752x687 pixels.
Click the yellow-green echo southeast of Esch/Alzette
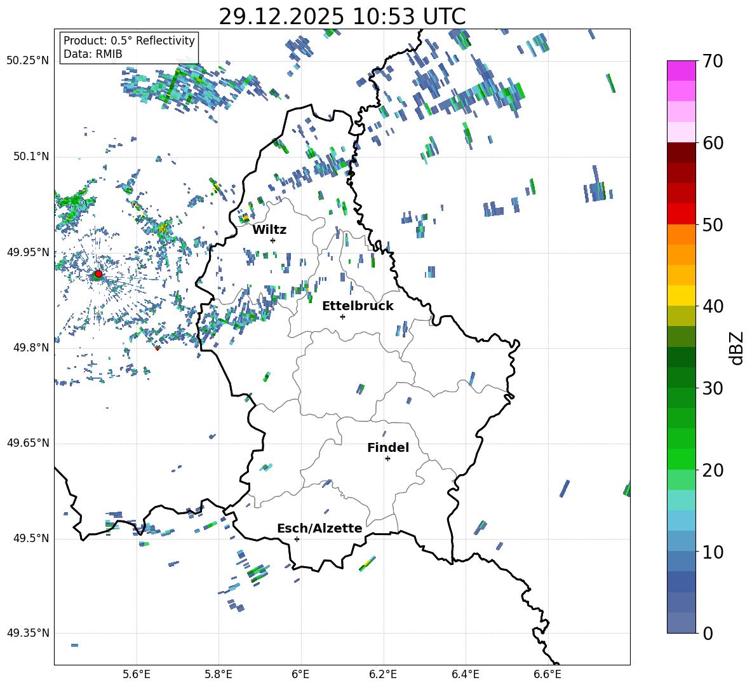tap(366, 564)
